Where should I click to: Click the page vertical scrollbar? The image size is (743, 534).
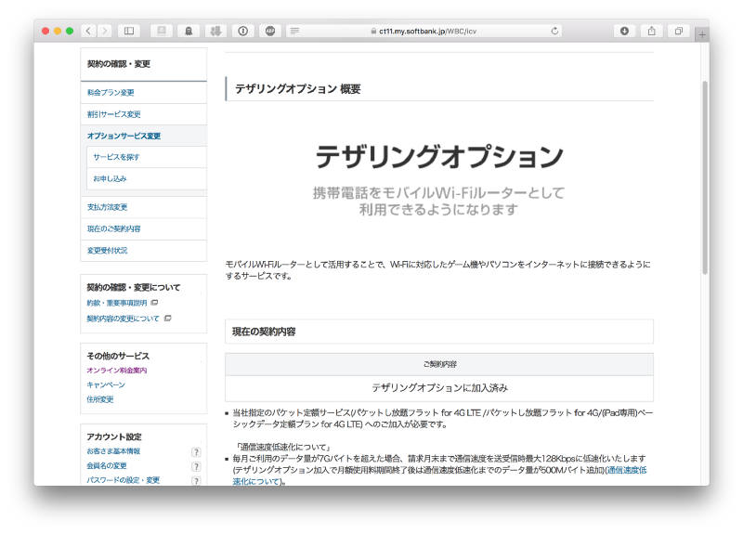point(705,177)
